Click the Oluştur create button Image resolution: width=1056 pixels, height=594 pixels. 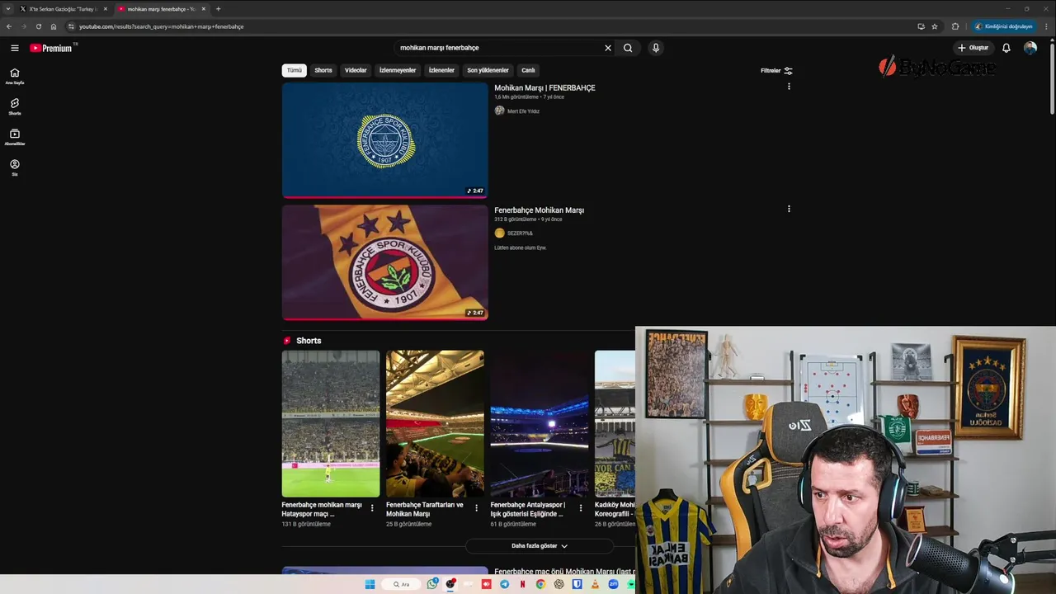pos(973,48)
